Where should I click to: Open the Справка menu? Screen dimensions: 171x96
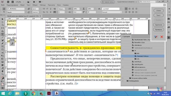point(65,5)
